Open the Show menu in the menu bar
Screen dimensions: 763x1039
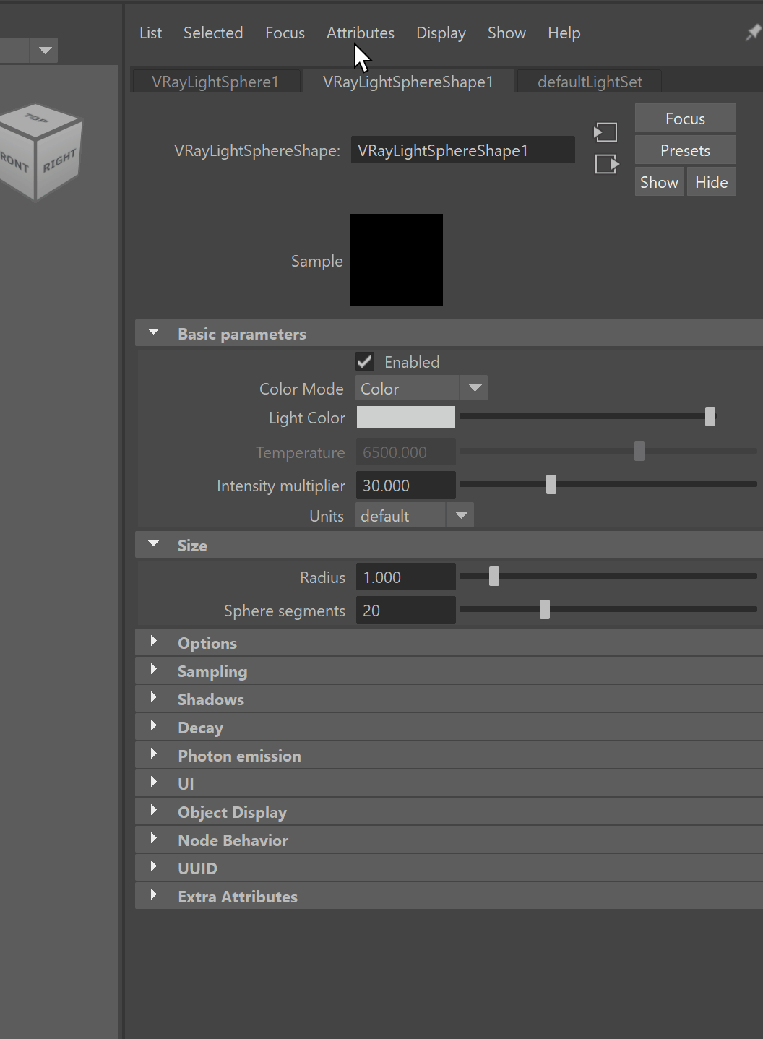(506, 33)
